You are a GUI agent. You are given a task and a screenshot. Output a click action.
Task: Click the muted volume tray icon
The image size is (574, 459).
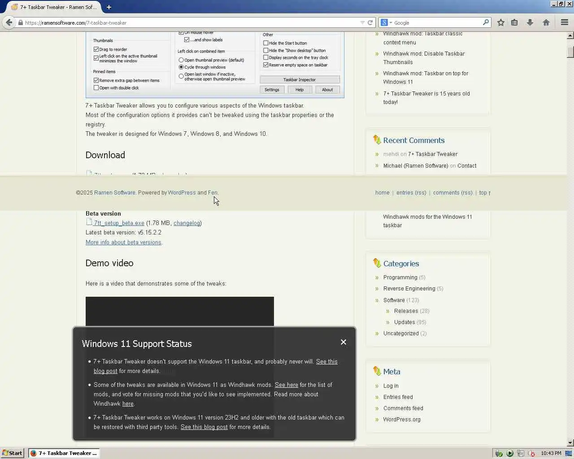click(x=531, y=453)
